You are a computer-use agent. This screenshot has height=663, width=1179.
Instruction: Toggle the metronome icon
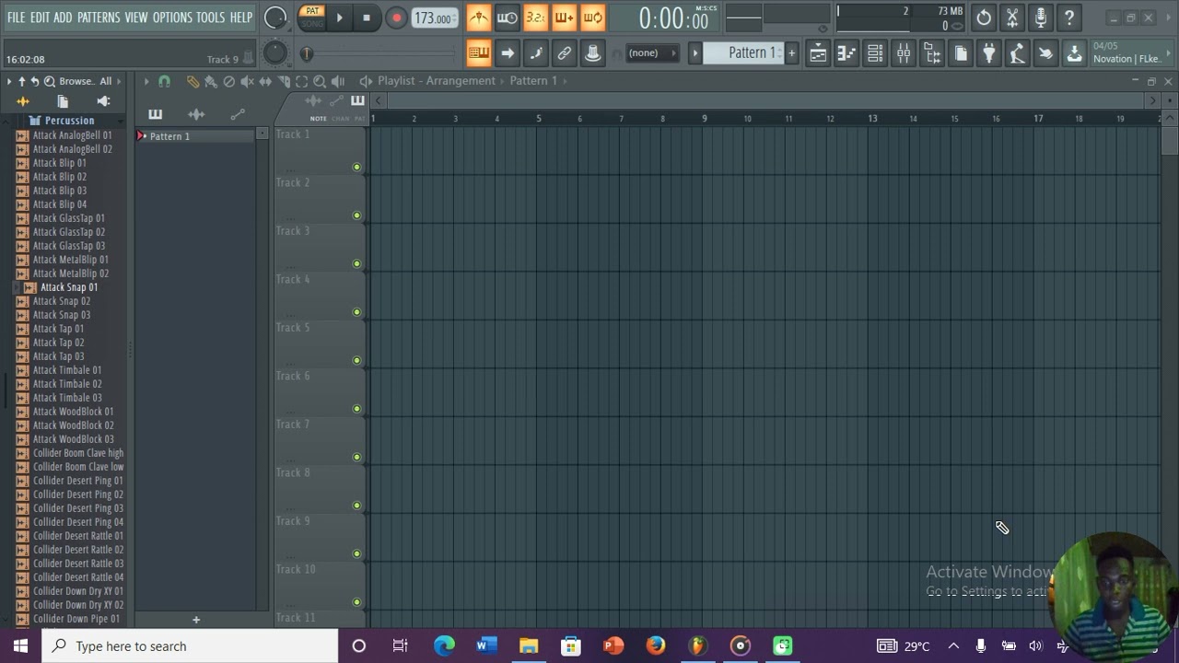[479, 17]
